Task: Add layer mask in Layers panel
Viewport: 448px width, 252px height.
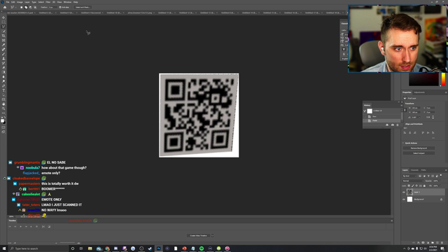Action: pyautogui.click(x=423, y=243)
